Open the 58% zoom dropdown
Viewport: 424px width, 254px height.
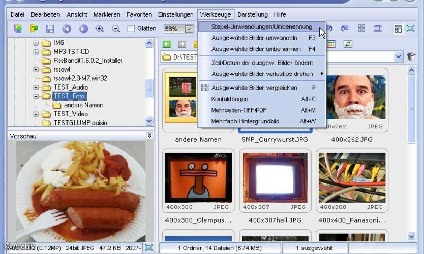tap(189, 29)
